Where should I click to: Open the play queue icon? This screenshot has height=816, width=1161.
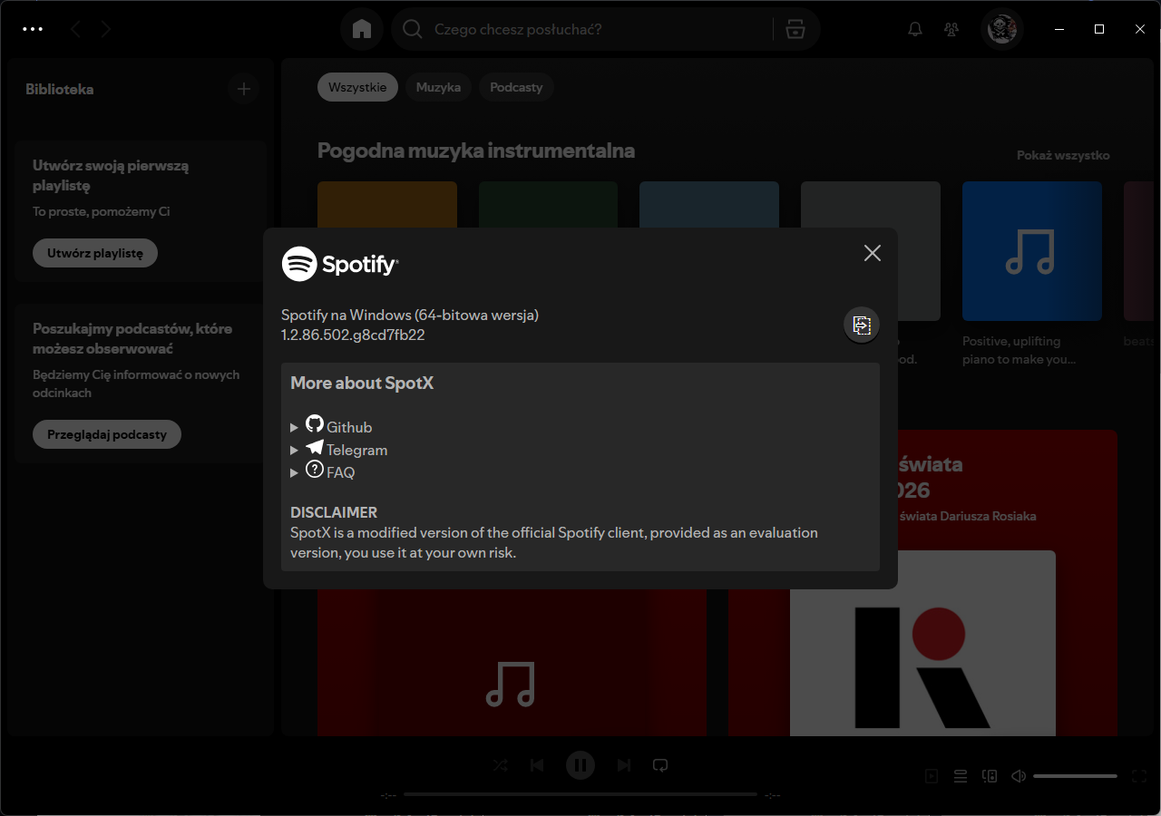point(961,776)
